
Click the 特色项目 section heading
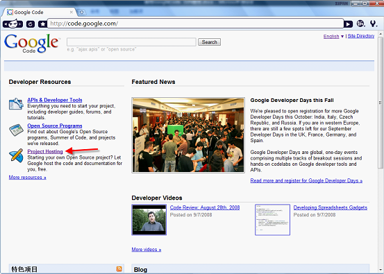24,269
